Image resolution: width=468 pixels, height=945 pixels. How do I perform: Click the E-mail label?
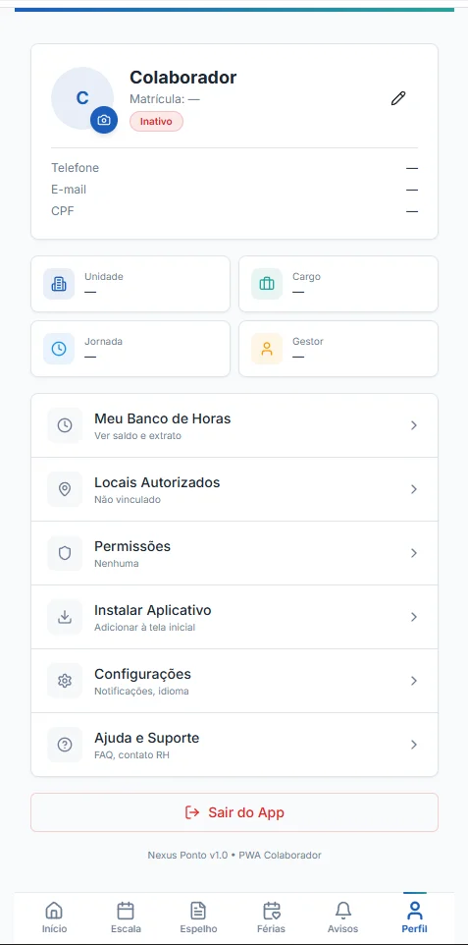[69, 190]
